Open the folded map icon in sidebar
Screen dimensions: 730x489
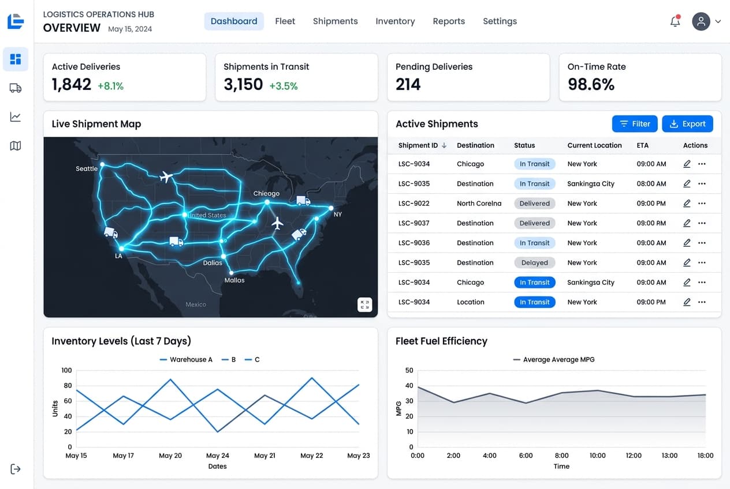click(x=16, y=146)
